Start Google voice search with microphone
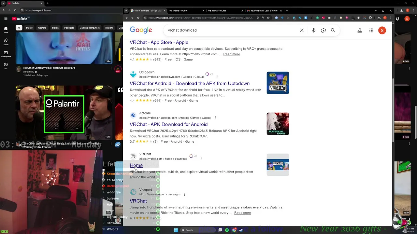This screenshot has width=417, height=234. pyautogui.click(x=313, y=30)
